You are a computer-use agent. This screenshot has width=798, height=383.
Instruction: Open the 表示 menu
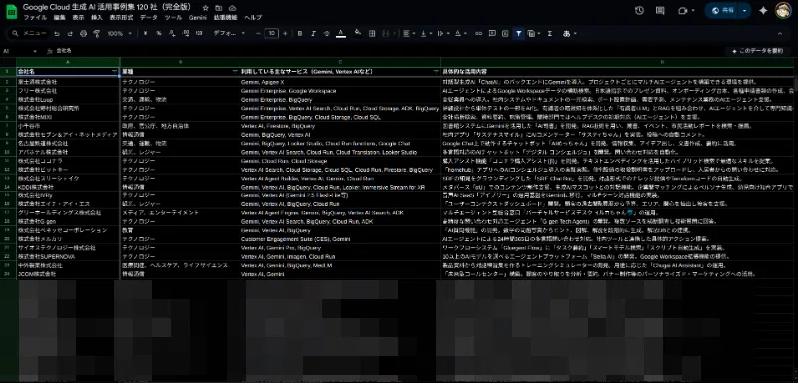(78, 17)
